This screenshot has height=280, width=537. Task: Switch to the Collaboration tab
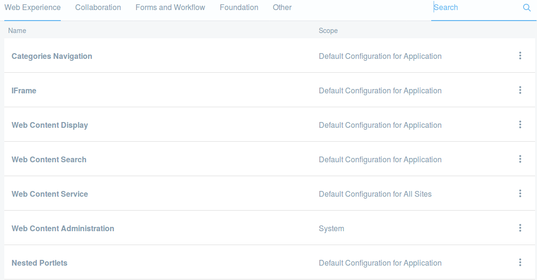pyautogui.click(x=98, y=8)
